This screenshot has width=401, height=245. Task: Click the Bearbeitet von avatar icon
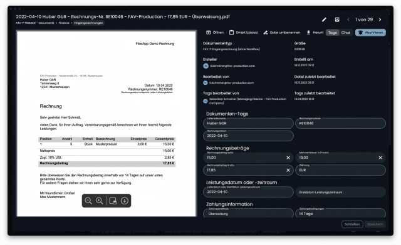click(x=205, y=82)
